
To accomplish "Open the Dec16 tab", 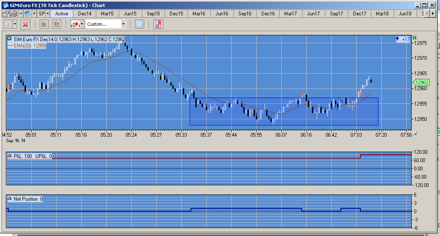I will [268, 14].
